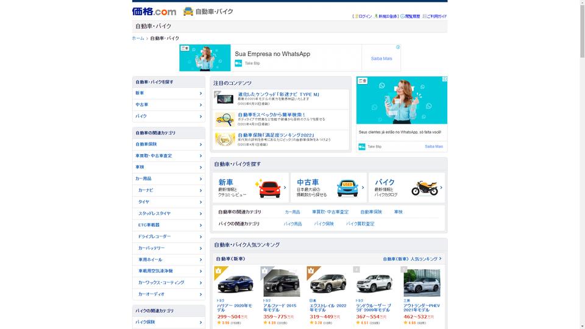The height and width of the screenshot is (329, 585).
Task: Expand the タイヤ sidebar arrow
Action: click(200, 202)
